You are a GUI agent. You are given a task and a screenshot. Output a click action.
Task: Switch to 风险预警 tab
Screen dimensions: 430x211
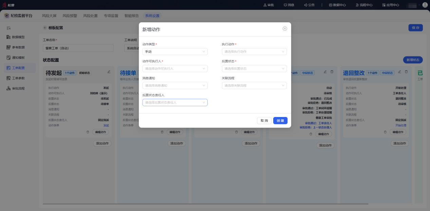(x=70, y=16)
